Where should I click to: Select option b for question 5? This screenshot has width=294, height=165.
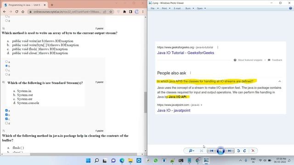[x=6, y=66]
